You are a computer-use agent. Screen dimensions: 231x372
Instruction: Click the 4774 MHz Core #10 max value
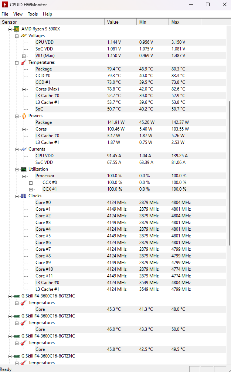coord(181,269)
